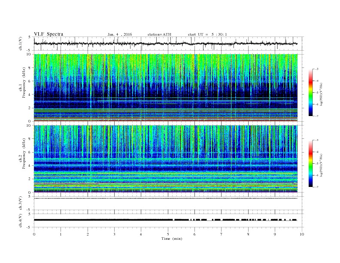Click the "0" tick on the time axis

click(34, 234)
